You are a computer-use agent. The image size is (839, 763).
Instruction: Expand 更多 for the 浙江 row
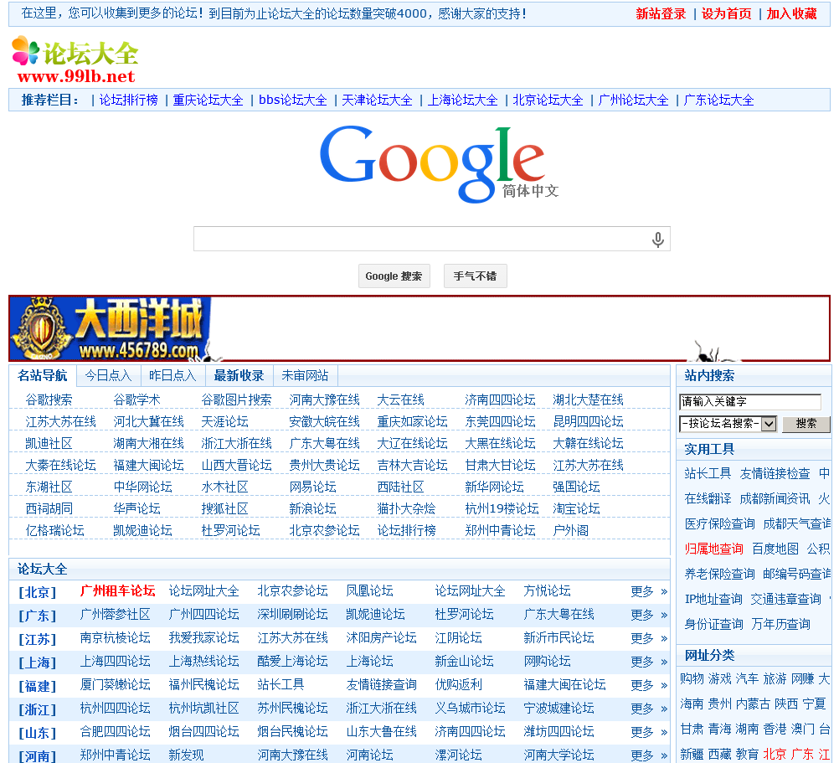click(649, 709)
